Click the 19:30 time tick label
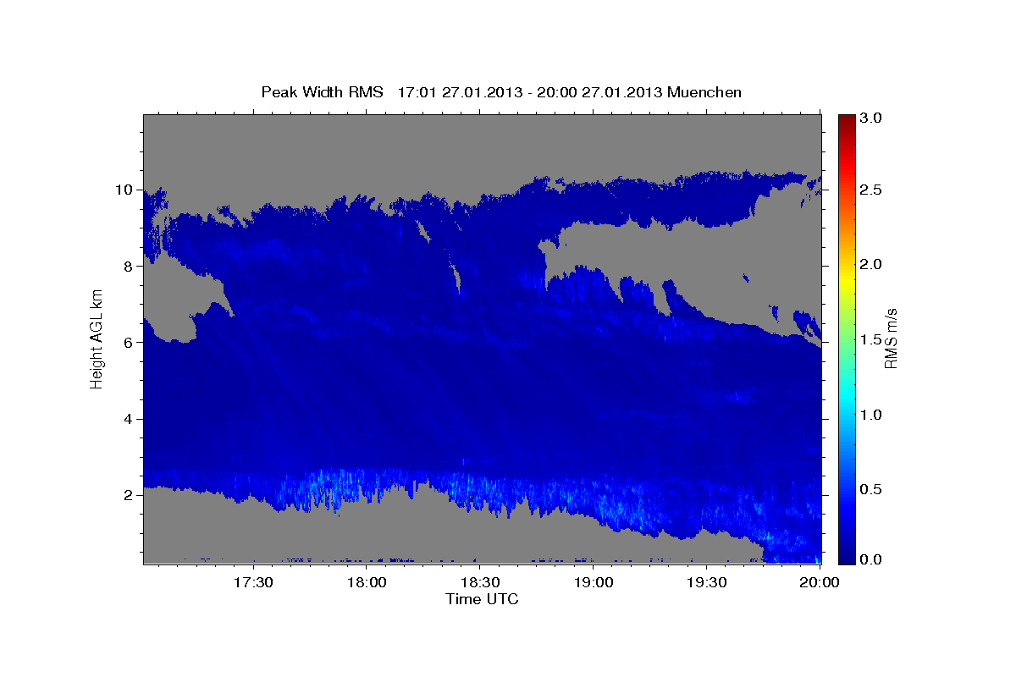 pyautogui.click(x=707, y=583)
